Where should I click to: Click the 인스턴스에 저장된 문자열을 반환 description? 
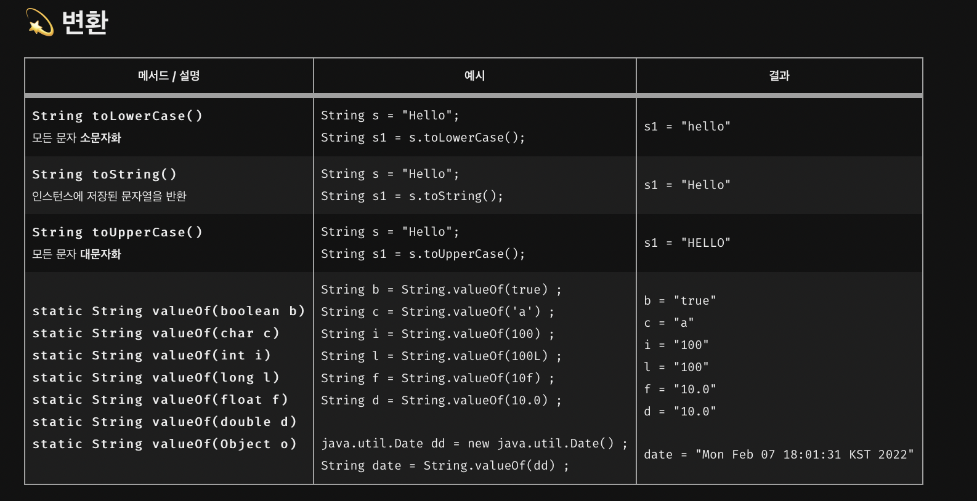click(x=109, y=196)
